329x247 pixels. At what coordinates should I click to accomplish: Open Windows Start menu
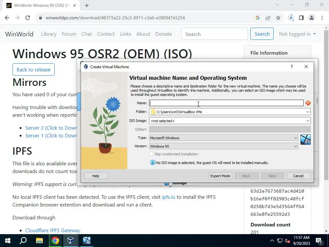(8, 241)
